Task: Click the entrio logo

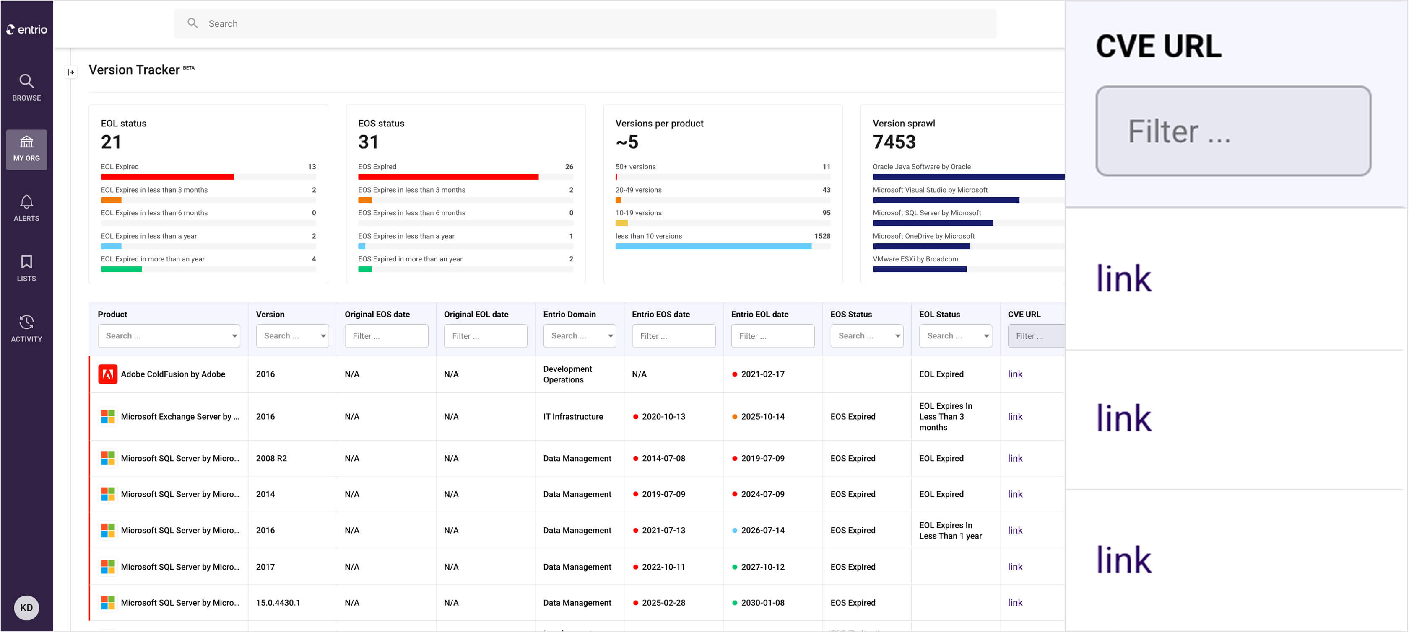Action: click(x=26, y=29)
